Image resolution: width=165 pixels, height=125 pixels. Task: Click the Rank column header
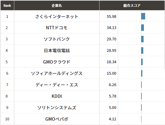tap(7, 6)
